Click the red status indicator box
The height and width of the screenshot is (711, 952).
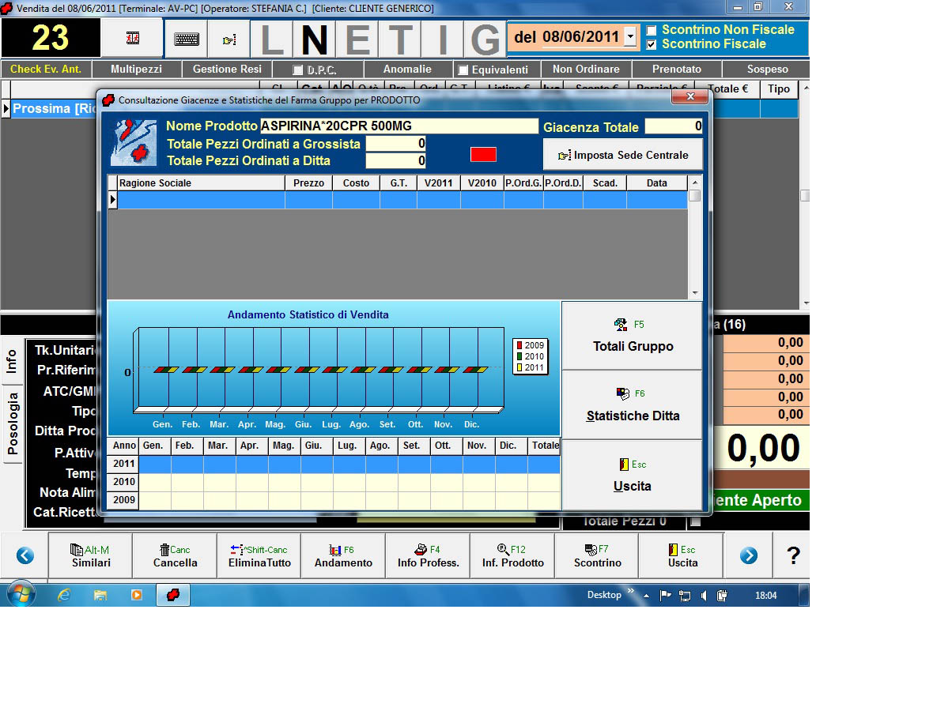pos(483,154)
